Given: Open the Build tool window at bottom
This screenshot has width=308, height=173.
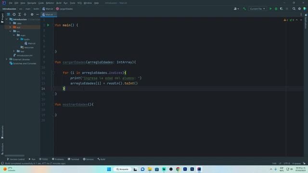Looking at the screenshot, I should tap(102, 159).
